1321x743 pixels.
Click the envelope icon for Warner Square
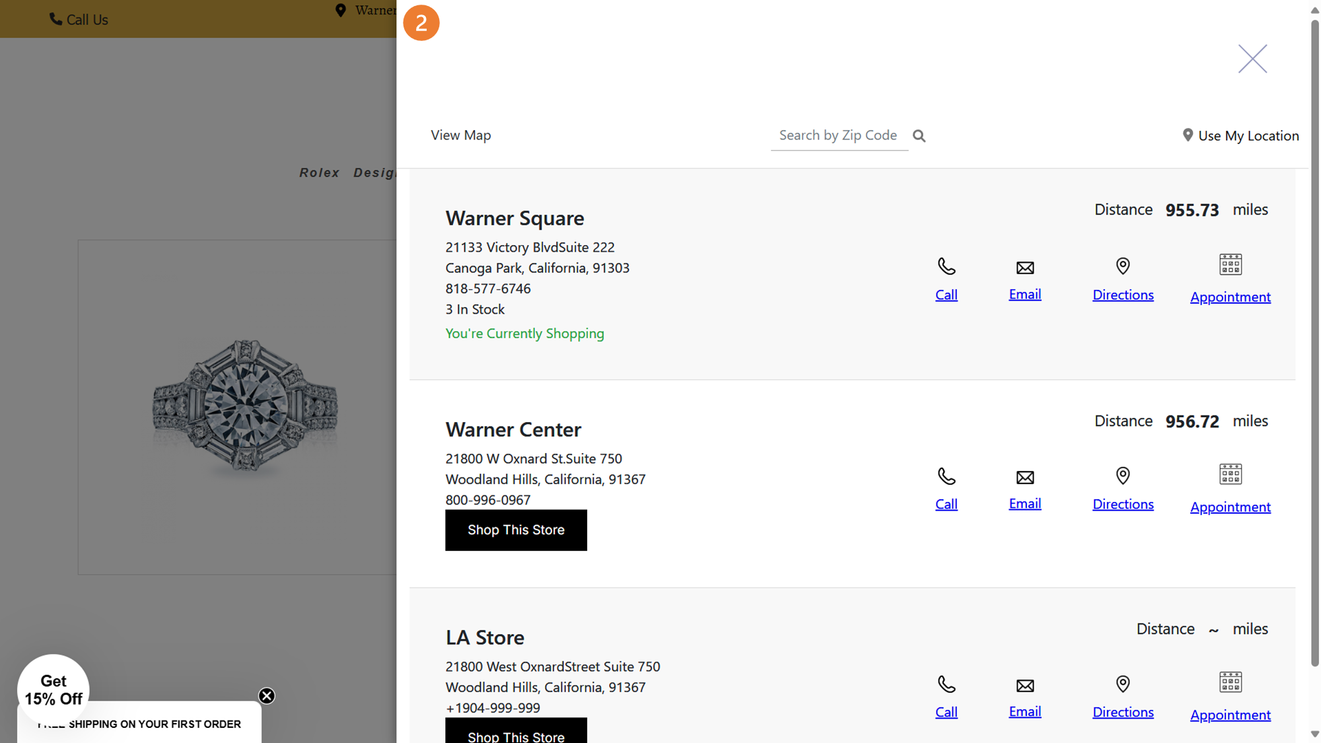(x=1025, y=267)
